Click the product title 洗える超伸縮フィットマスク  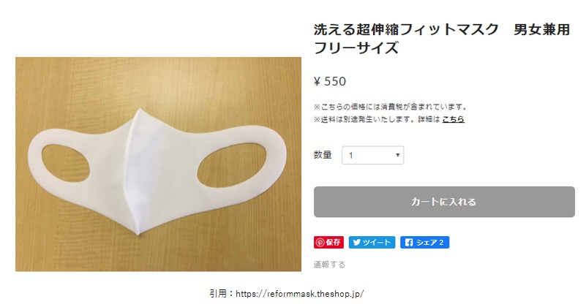406,29
